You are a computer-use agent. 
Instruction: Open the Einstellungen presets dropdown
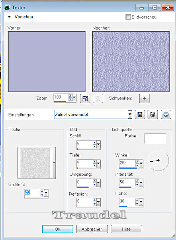130,114
